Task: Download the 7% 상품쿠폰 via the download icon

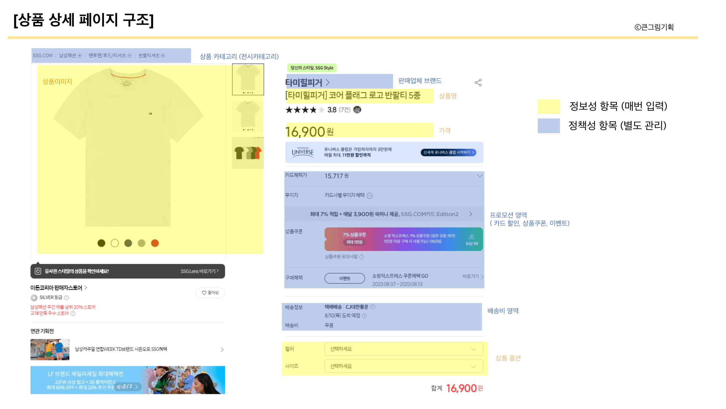Action: pos(472,236)
